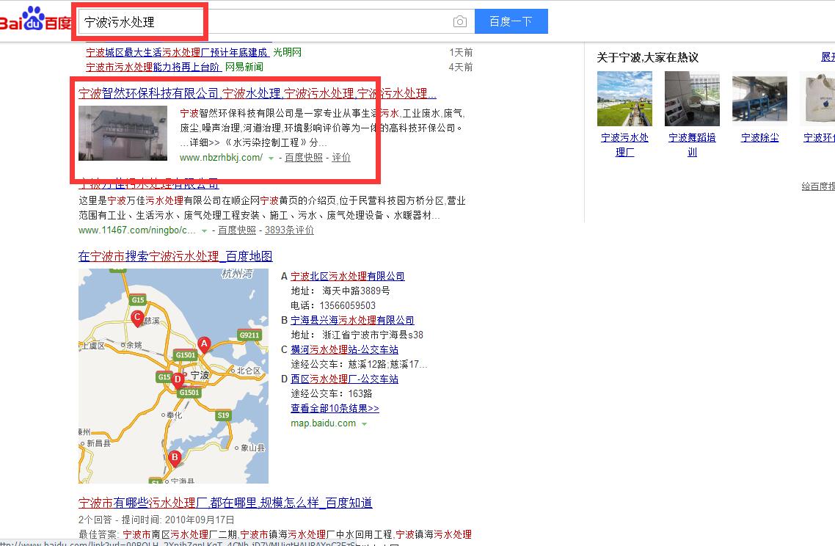Click the 4天前 timestamp

[462, 67]
